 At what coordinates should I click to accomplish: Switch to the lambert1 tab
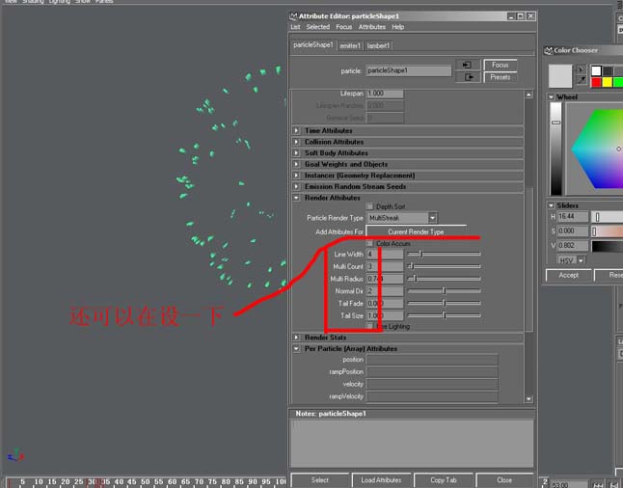pos(378,45)
